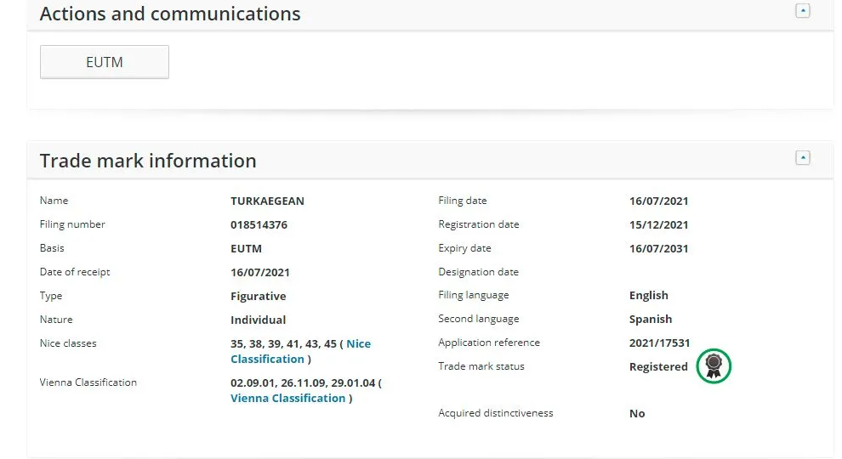This screenshot has width=842, height=459.
Task: Click the Date of receipt label
Action: (x=75, y=272)
